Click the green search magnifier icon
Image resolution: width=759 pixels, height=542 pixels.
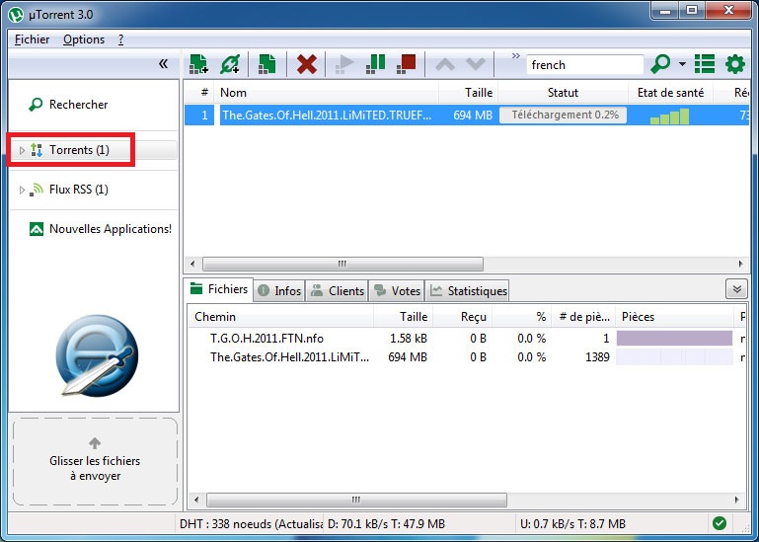(x=660, y=64)
